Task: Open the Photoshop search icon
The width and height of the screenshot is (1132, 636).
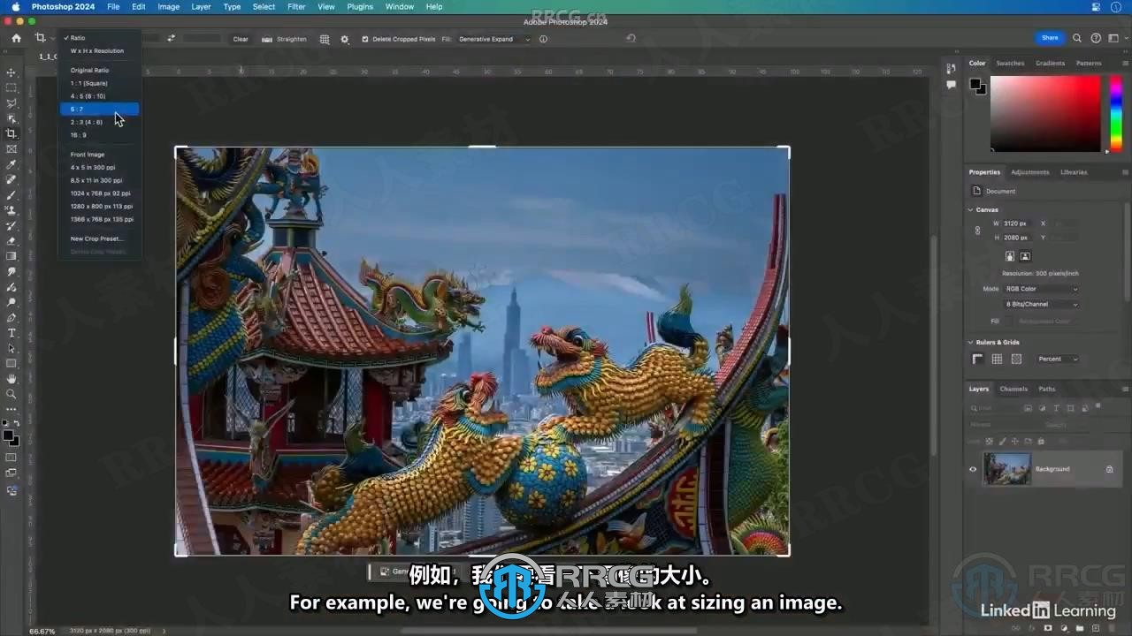Action: [1077, 38]
